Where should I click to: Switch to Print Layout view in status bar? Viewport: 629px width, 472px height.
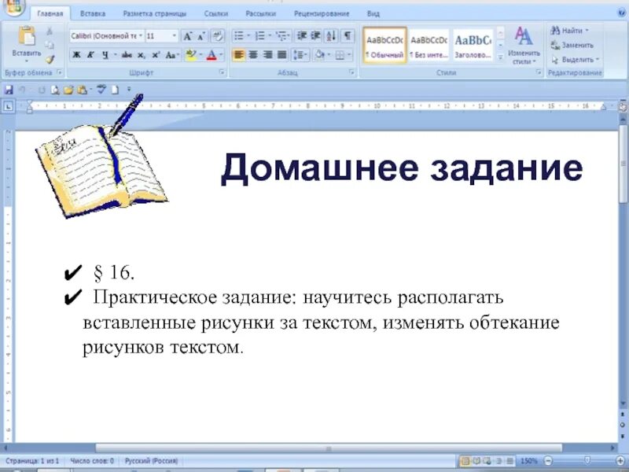(466, 461)
